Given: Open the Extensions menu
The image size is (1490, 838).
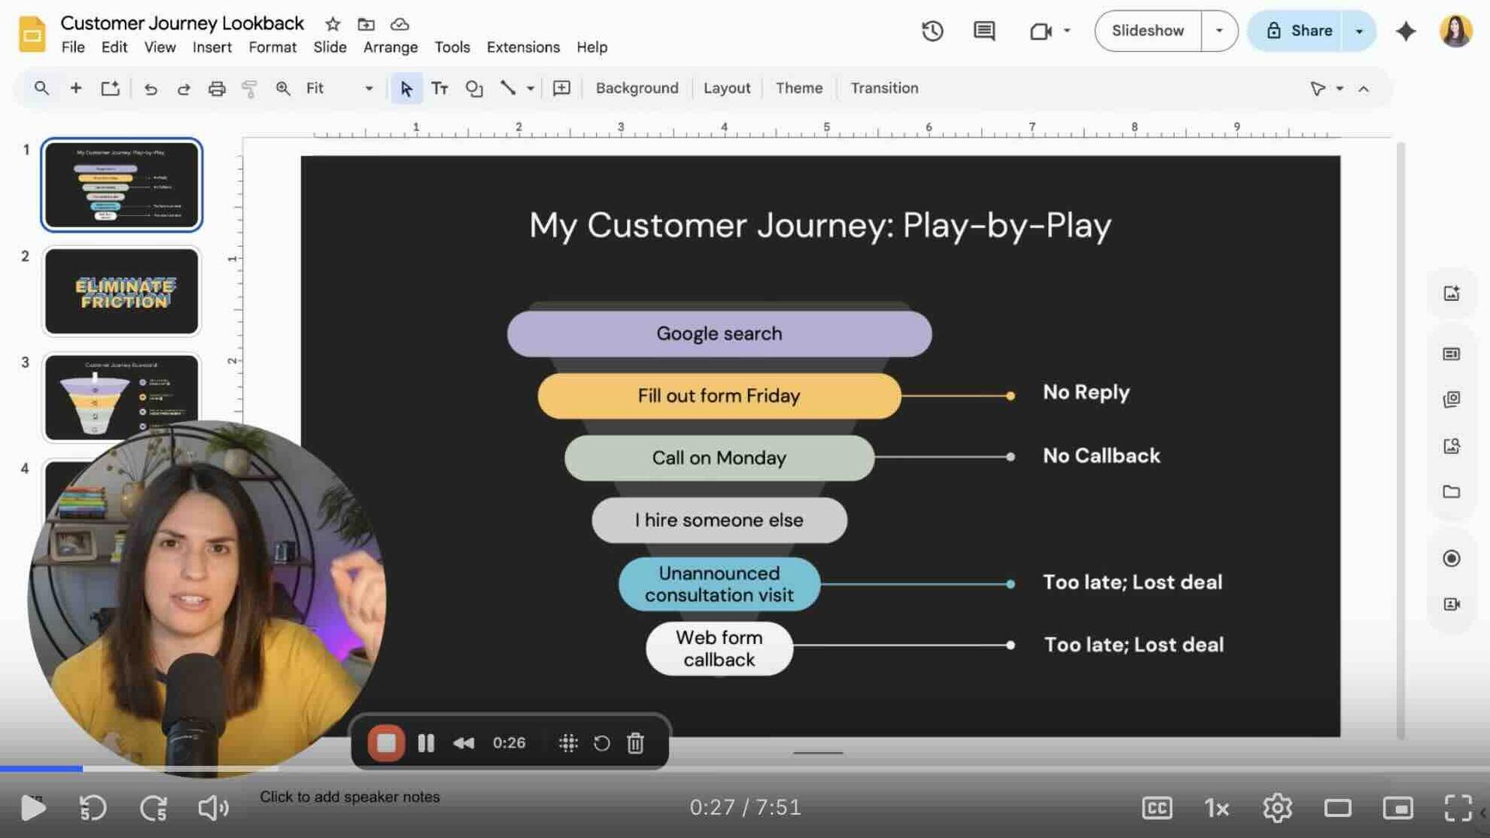Looking at the screenshot, I should pyautogui.click(x=523, y=47).
